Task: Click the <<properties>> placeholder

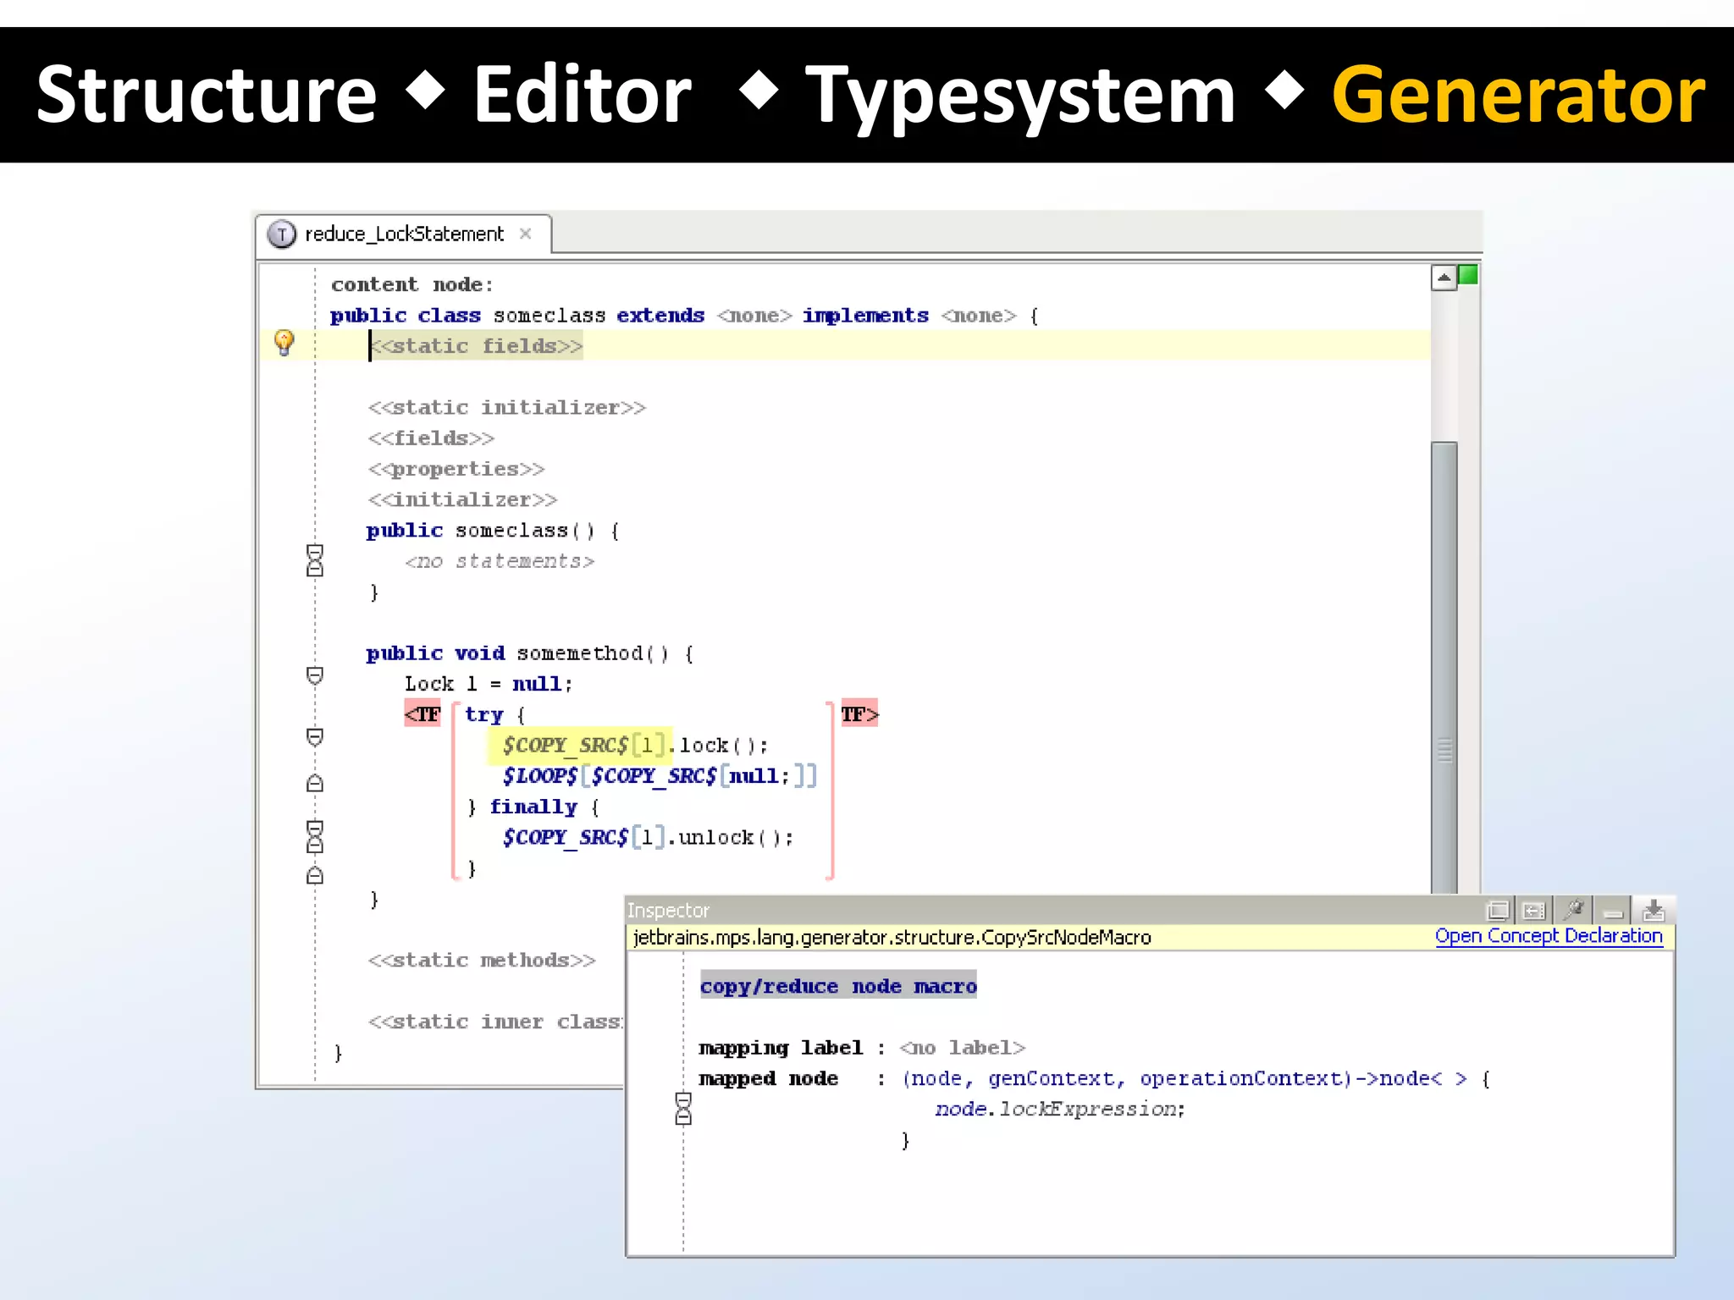Action: [x=456, y=469]
